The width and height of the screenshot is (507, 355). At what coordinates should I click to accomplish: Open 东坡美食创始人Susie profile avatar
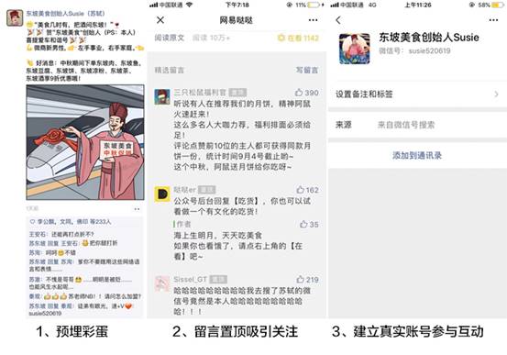pos(355,49)
